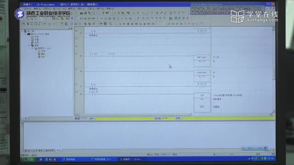The width and height of the screenshot is (294, 165).
Task: Select the 段1 section in project tree
Action: [x=43, y=54]
